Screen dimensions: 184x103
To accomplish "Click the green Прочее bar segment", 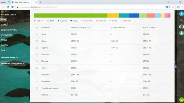I will [x=70, y=15].
